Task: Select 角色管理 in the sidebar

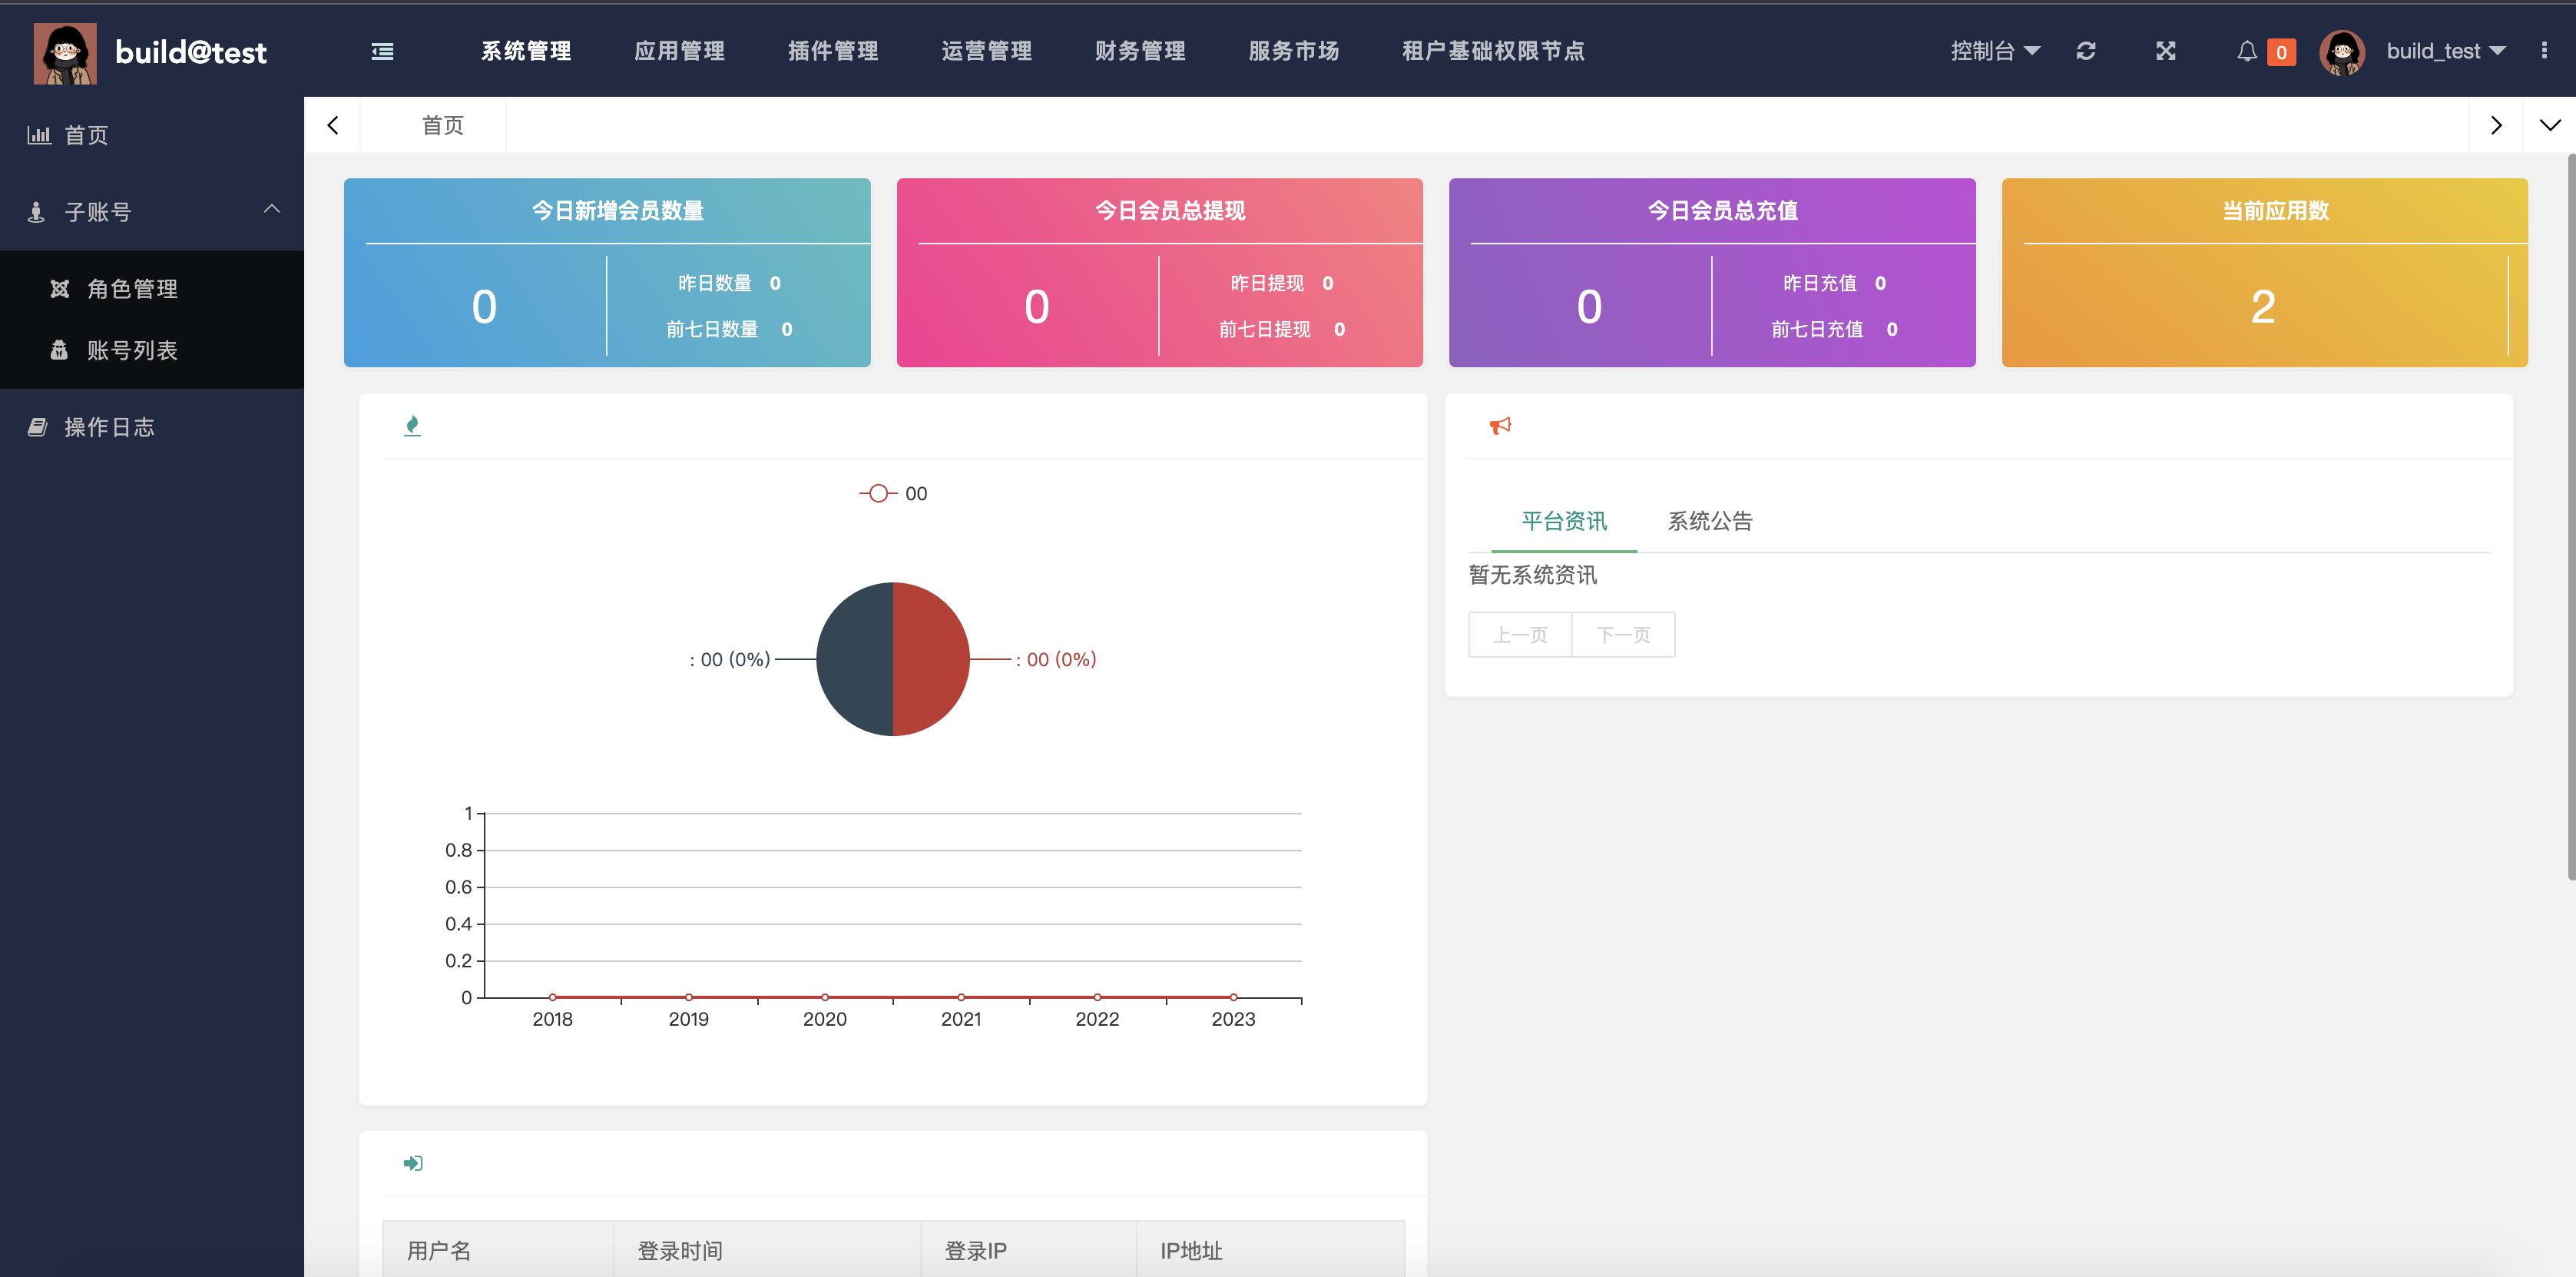Action: [x=132, y=288]
